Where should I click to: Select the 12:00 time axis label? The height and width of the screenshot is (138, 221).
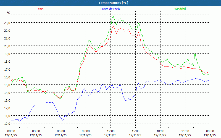pyautogui.click(x=111, y=131)
